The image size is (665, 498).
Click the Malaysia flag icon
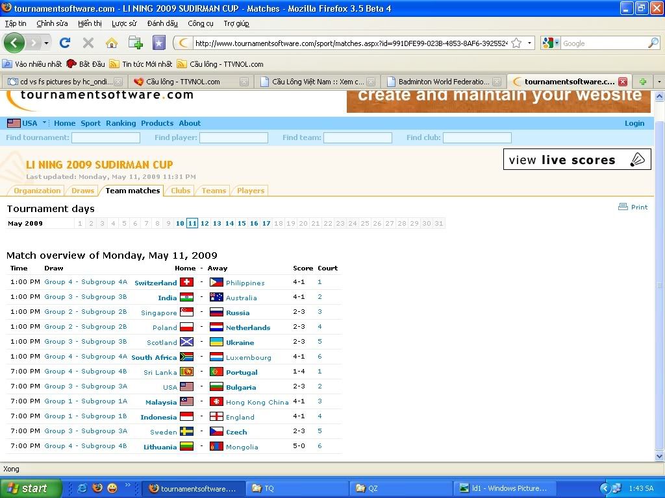(x=186, y=401)
